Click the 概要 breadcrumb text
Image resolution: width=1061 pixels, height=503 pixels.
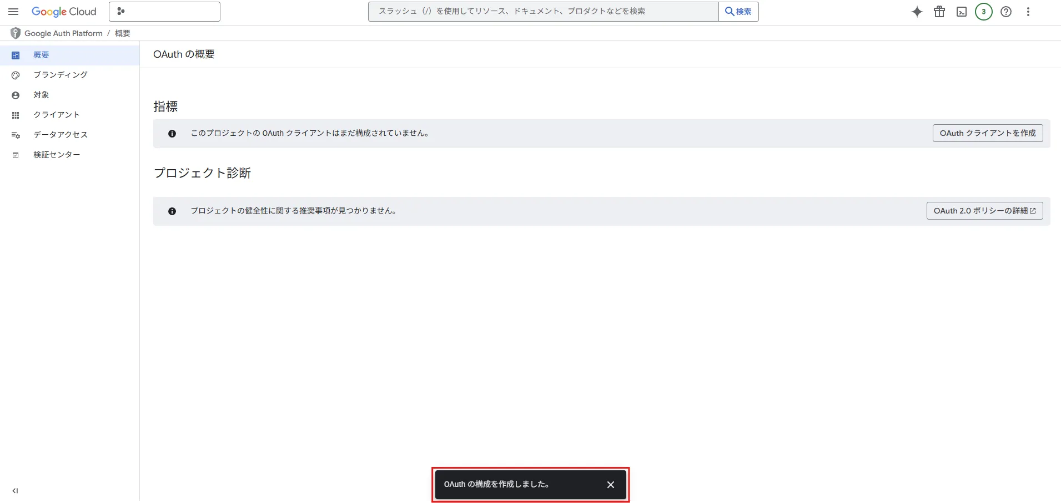123,33
